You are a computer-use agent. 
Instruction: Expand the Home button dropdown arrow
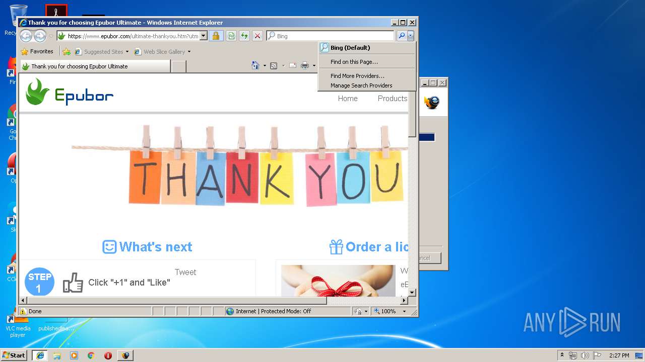tap(265, 66)
